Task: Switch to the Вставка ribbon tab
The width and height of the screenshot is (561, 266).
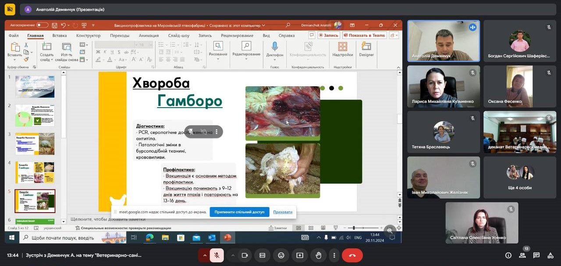Action: tap(60, 35)
